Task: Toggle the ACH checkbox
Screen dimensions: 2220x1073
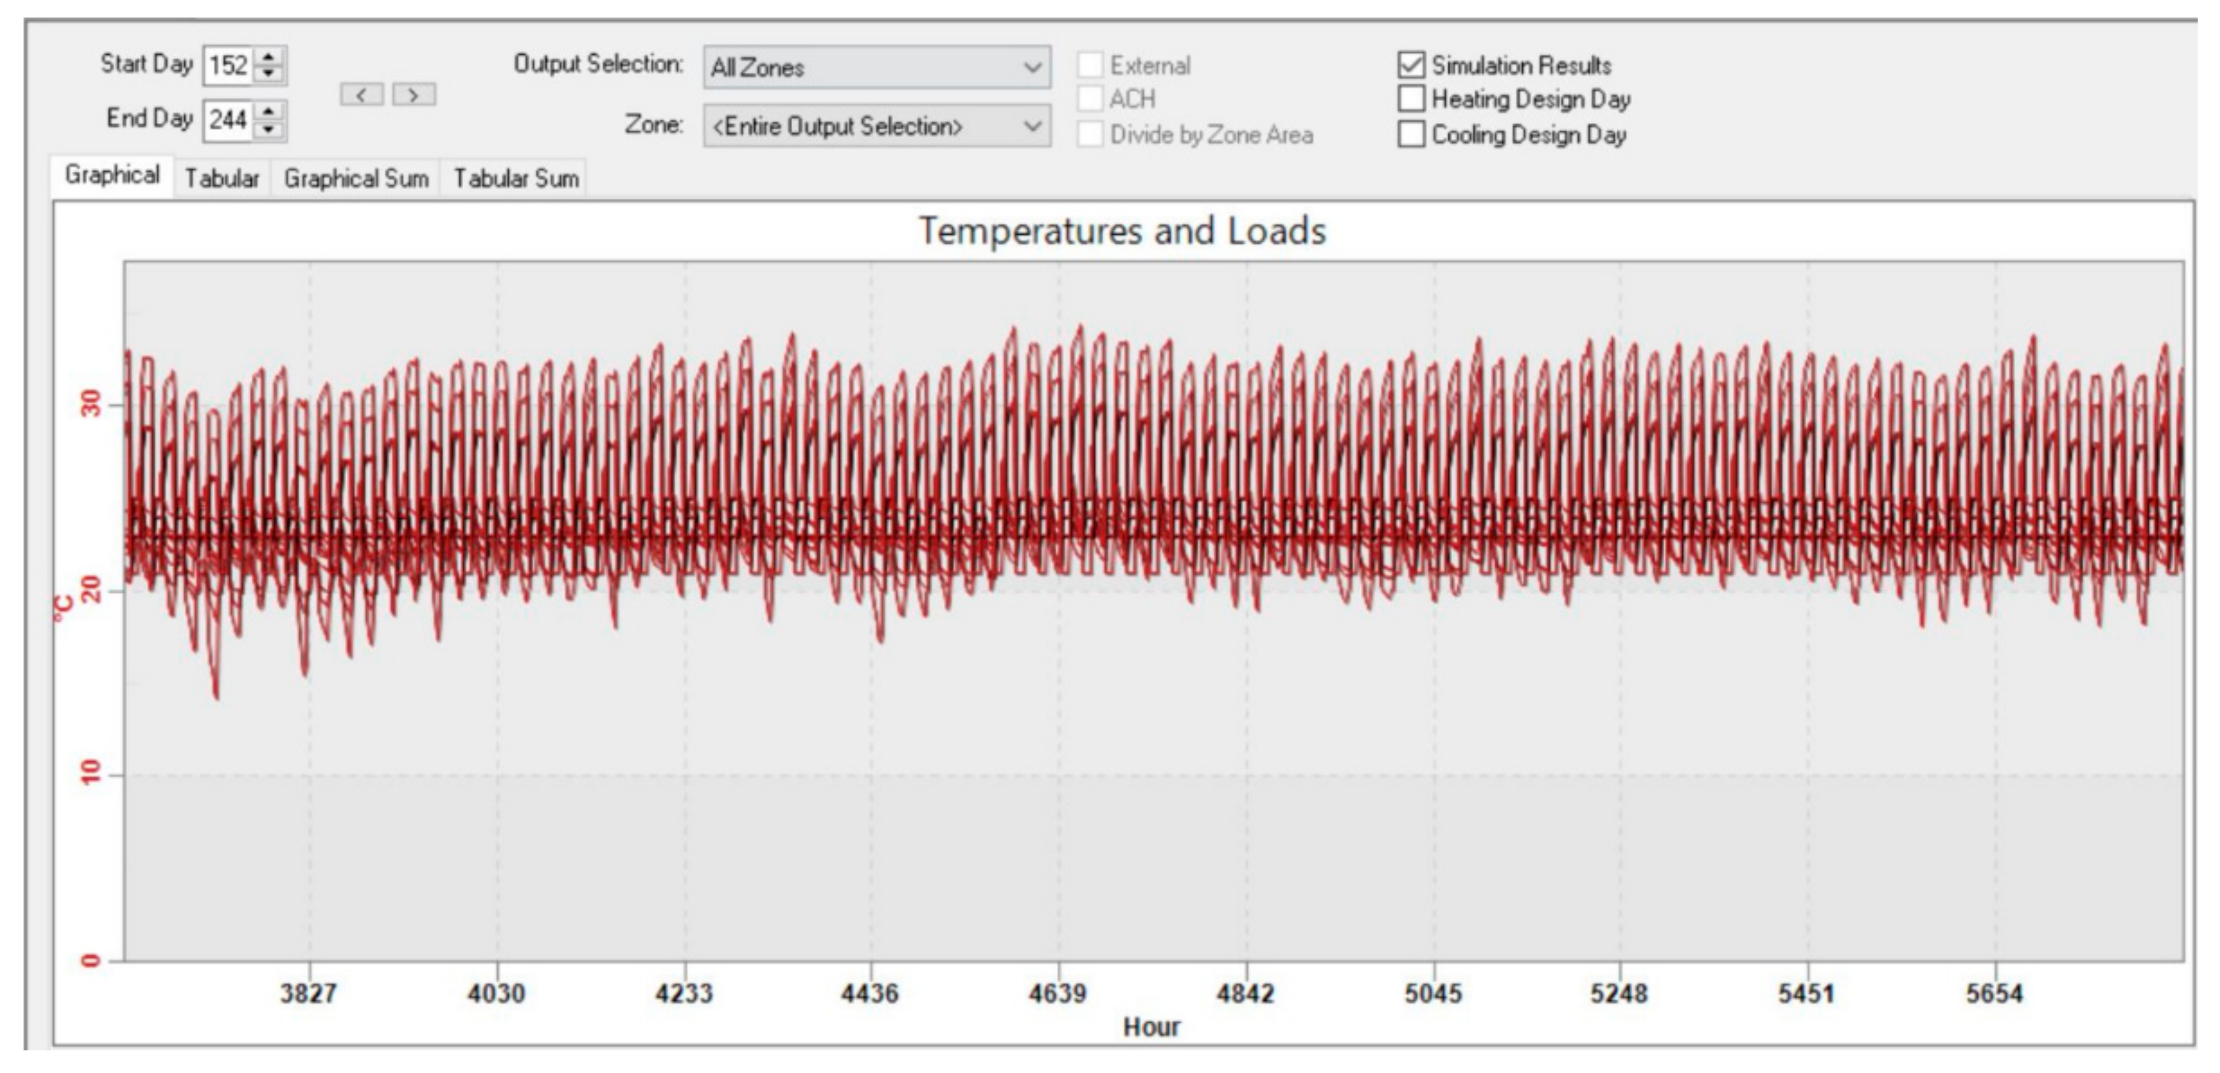Action: [x=1090, y=99]
